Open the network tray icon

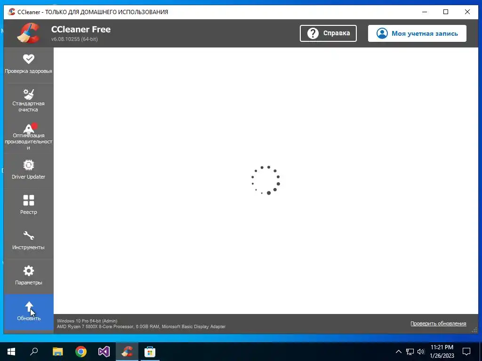(410, 352)
